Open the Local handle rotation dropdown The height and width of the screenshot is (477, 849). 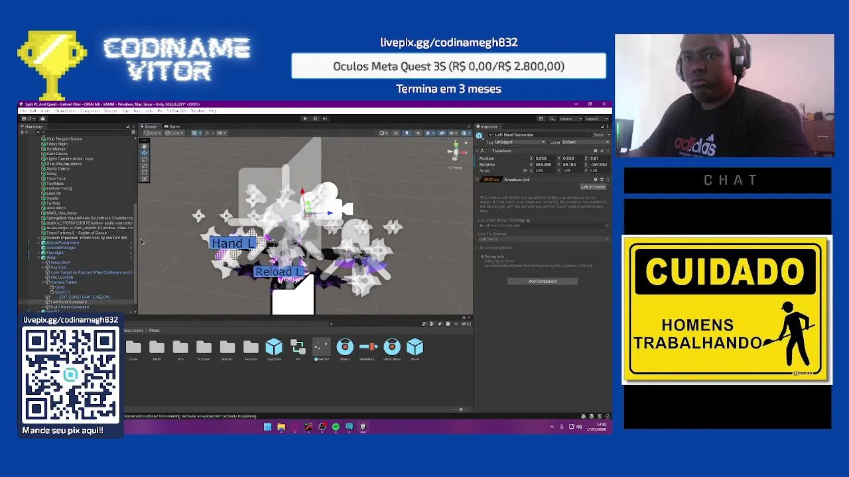[174, 132]
